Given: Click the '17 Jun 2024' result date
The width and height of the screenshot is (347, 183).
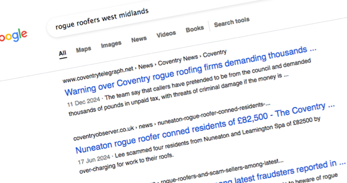Looking at the screenshot, I should tap(94, 160).
